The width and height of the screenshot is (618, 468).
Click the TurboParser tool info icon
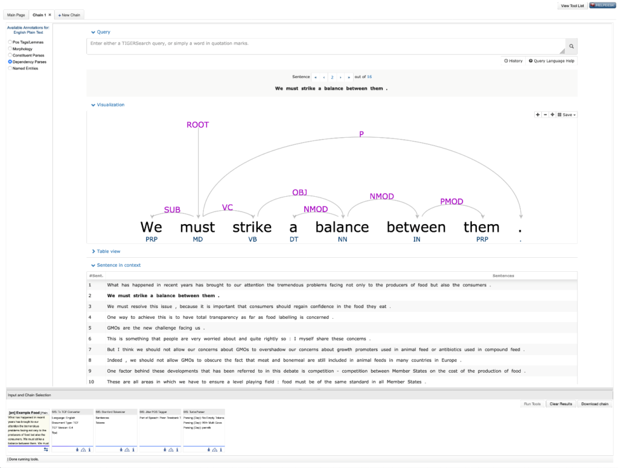[x=220, y=449]
